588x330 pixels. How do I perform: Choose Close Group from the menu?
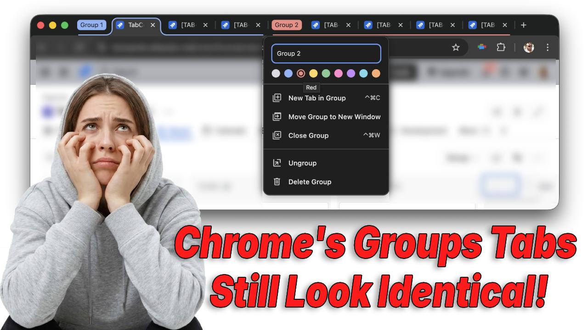click(326, 135)
